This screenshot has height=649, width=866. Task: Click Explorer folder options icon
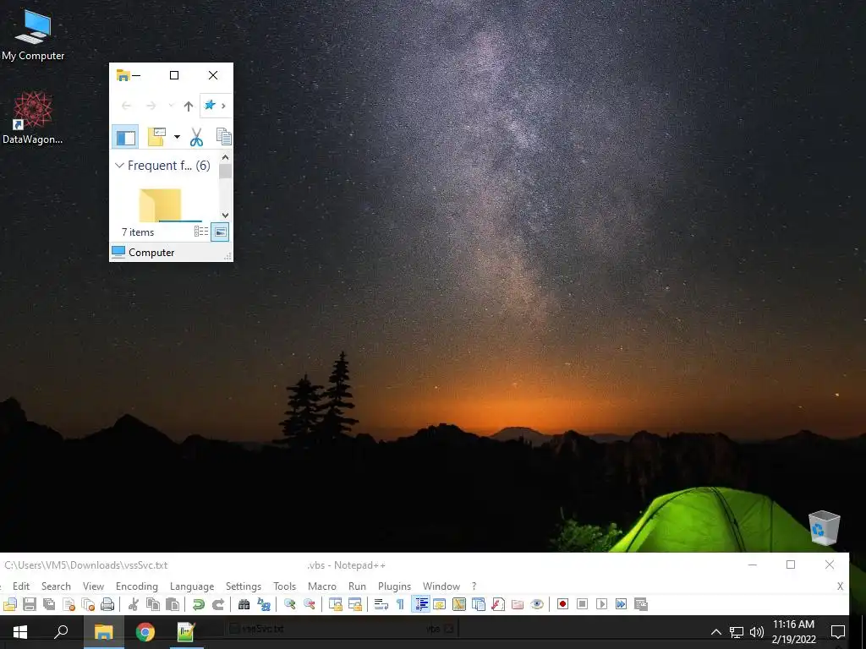click(x=156, y=137)
